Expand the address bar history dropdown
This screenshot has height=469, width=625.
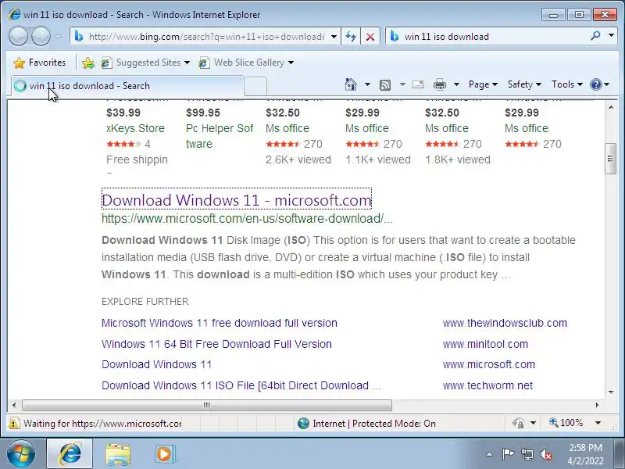(x=334, y=37)
